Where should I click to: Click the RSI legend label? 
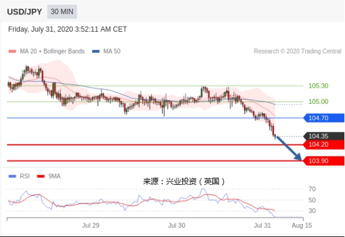click(25, 176)
